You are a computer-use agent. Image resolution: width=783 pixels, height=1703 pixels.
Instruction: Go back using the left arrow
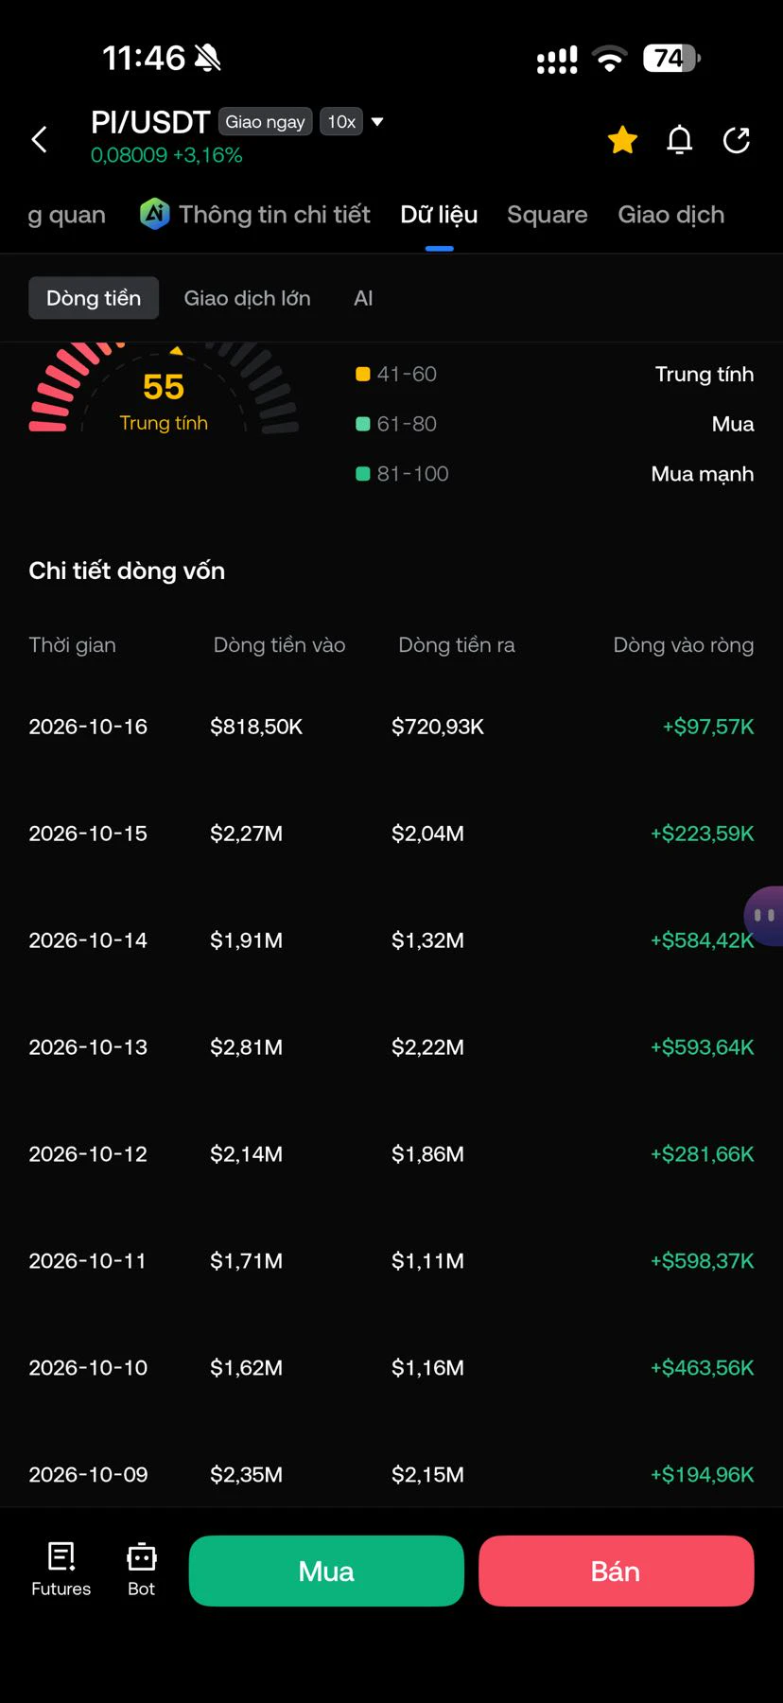click(39, 139)
